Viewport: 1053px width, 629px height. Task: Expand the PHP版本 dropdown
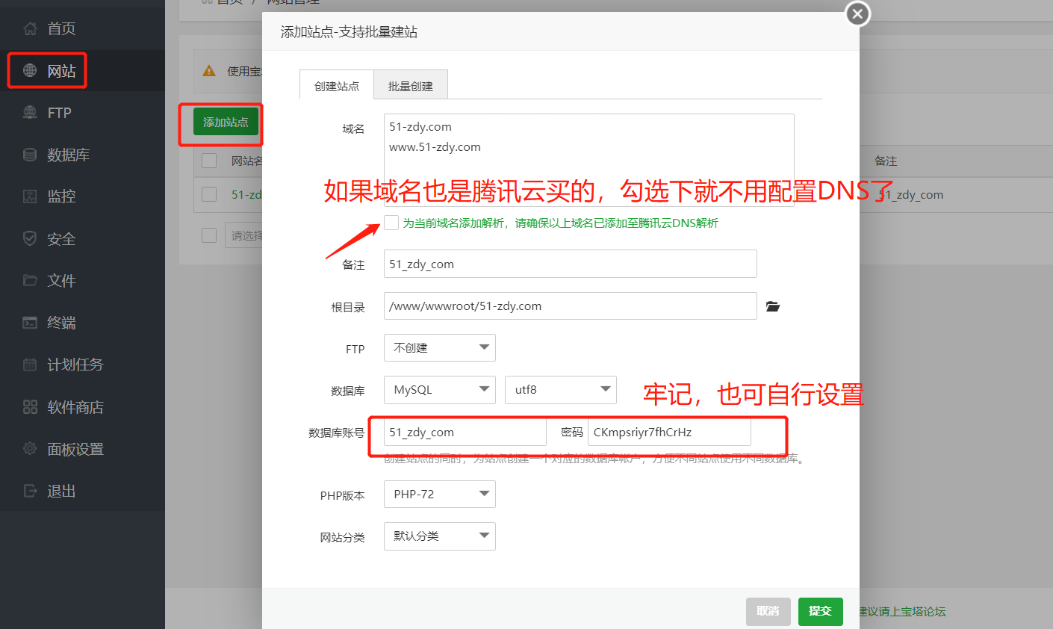click(439, 494)
